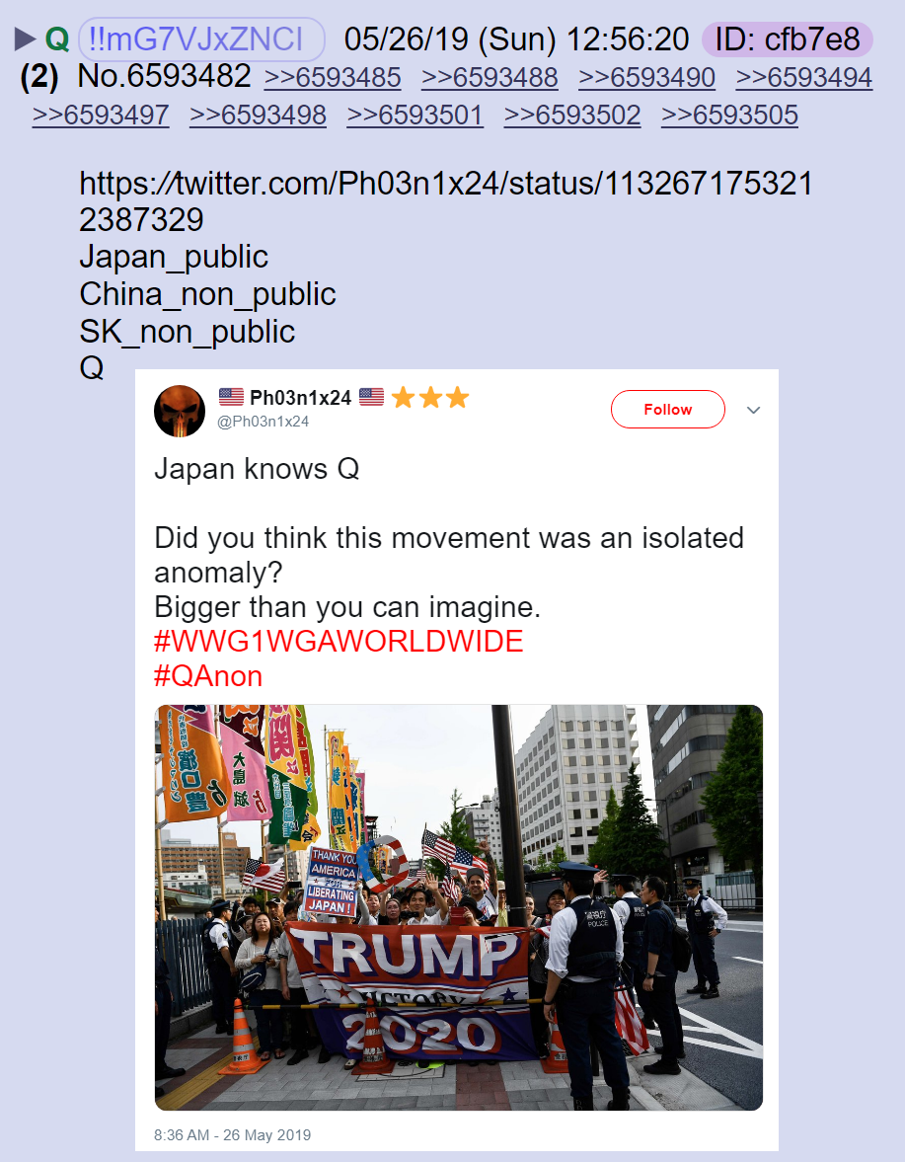This screenshot has height=1162, width=905.
Task: Open reply link >>6593498
Action: (258, 115)
